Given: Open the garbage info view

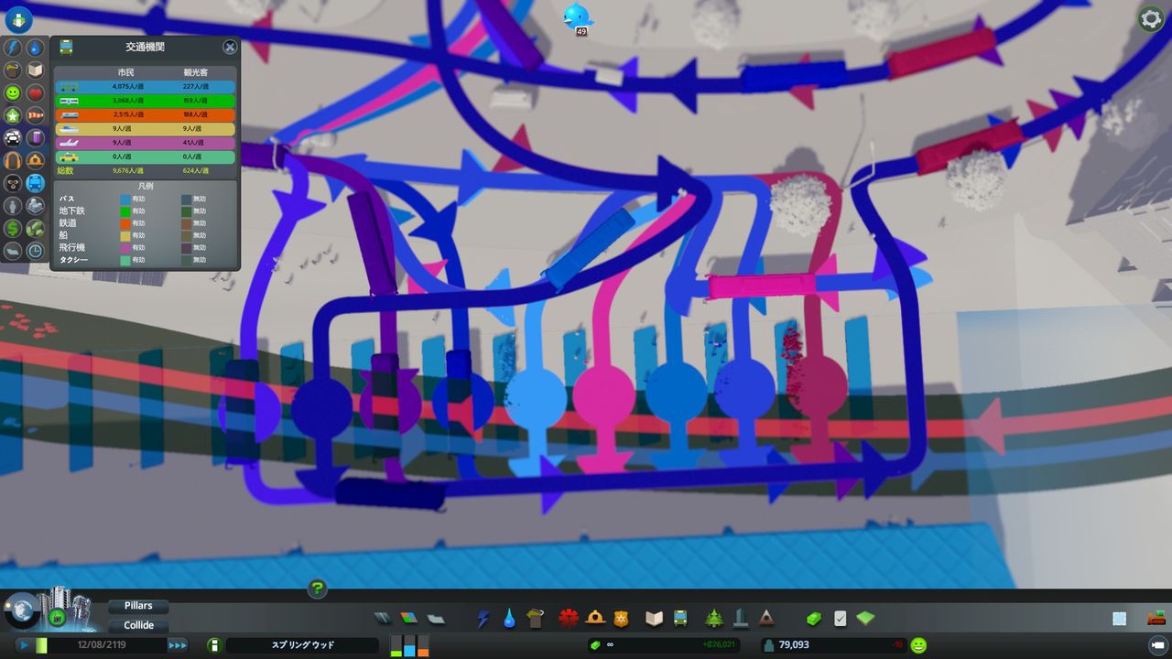Looking at the screenshot, I should tap(12, 70).
